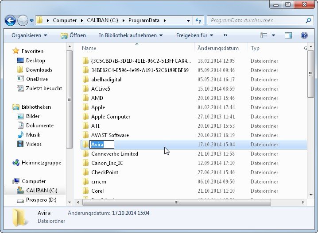
Task: Click the folder icon in the address bar
Action: coord(40,20)
